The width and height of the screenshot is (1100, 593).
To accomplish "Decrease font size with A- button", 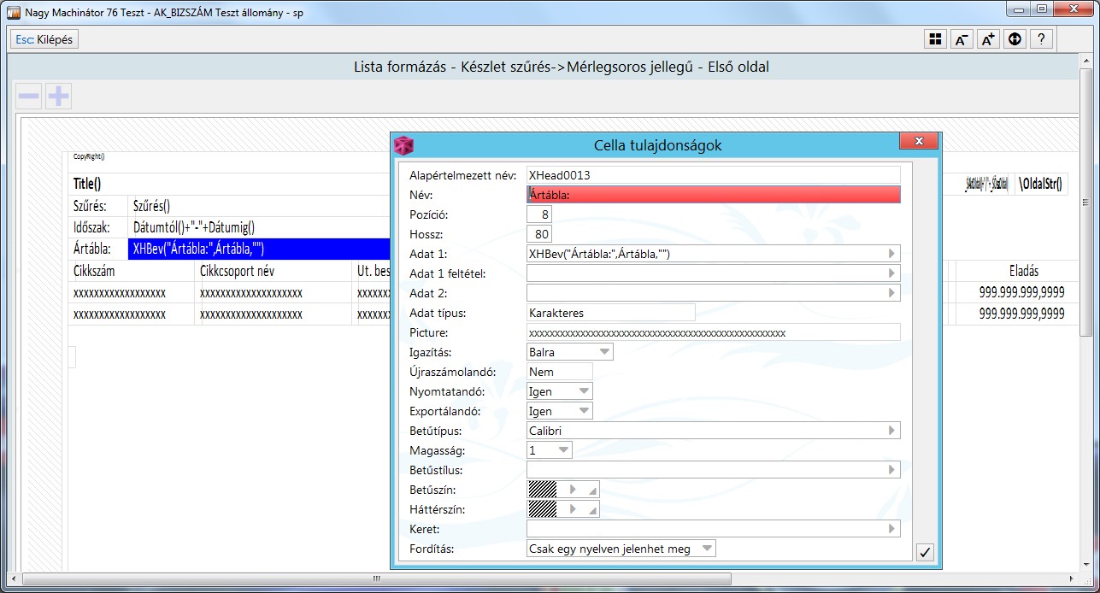I will 962,39.
